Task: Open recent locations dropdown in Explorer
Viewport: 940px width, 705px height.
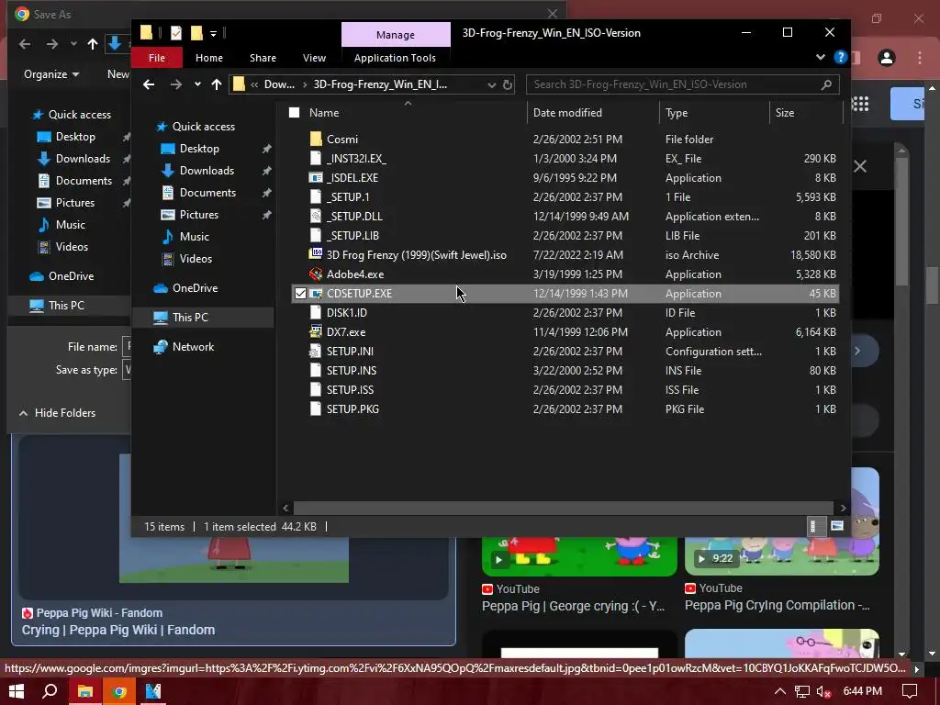Action: (197, 84)
